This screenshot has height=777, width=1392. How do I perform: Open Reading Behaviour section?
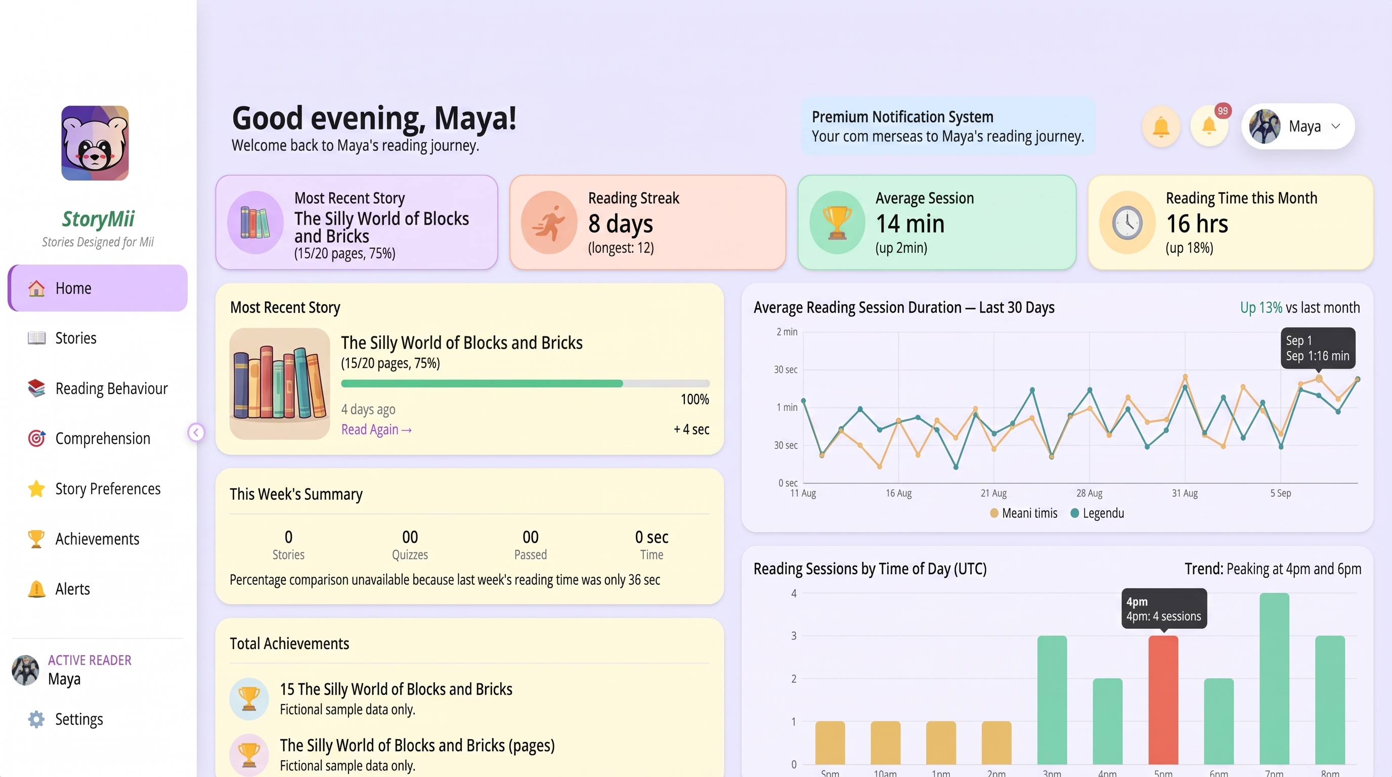point(98,388)
